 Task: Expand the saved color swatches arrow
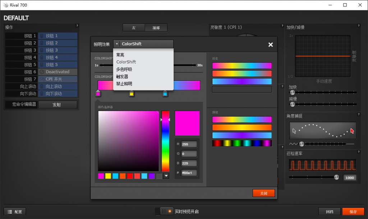[x=166, y=176]
